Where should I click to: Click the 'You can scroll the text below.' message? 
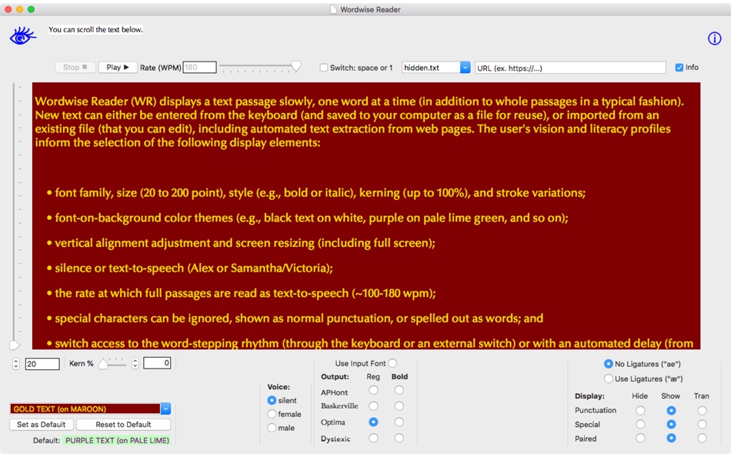click(95, 29)
